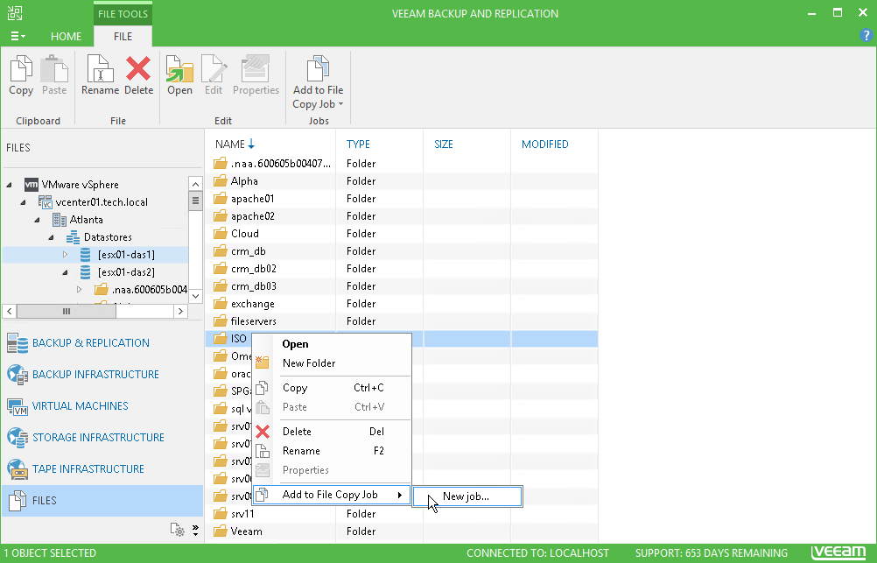Choose New Folder in the context menu
The width and height of the screenshot is (877, 563).
pyautogui.click(x=333, y=363)
